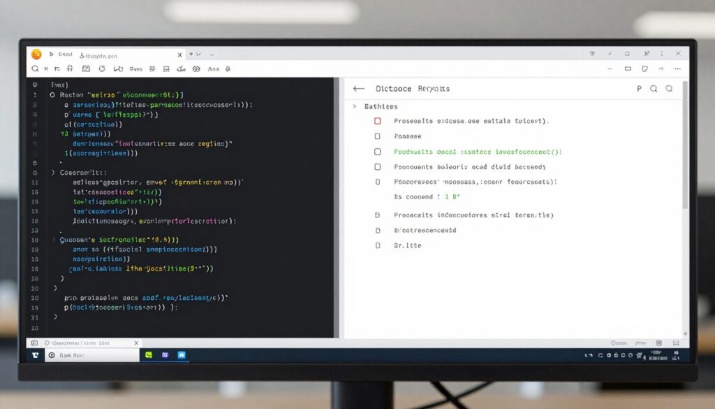Check the box next to "Ponsase"
This screenshot has height=409, width=715.
pyautogui.click(x=378, y=136)
